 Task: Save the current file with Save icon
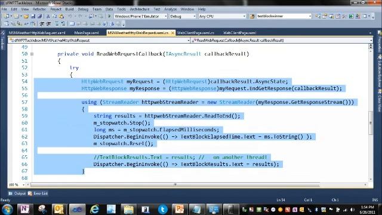pos(33,16)
